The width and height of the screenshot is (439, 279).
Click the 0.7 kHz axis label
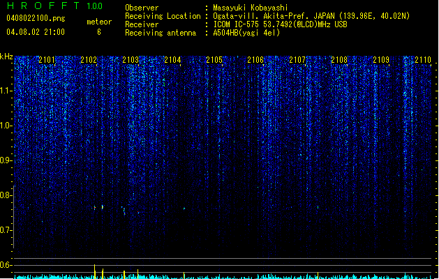pyautogui.click(x=6, y=230)
